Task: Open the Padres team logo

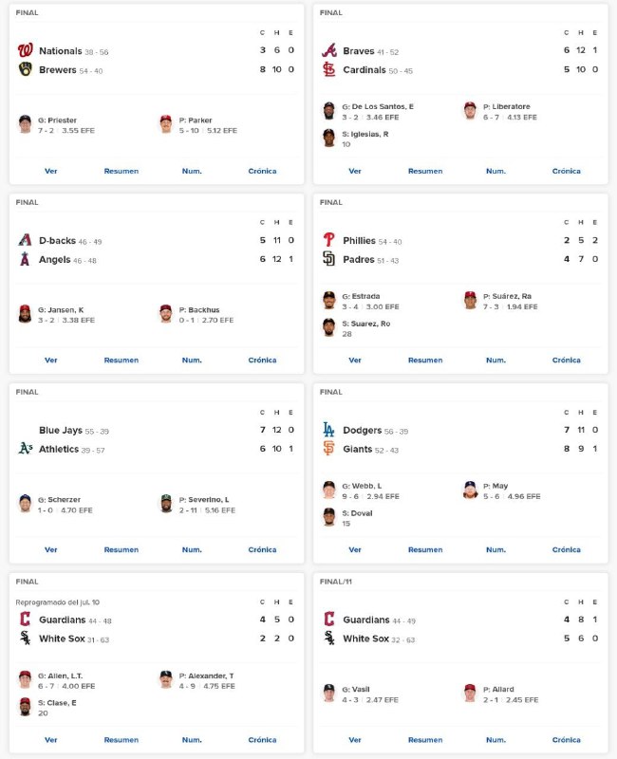Action: pyautogui.click(x=328, y=259)
